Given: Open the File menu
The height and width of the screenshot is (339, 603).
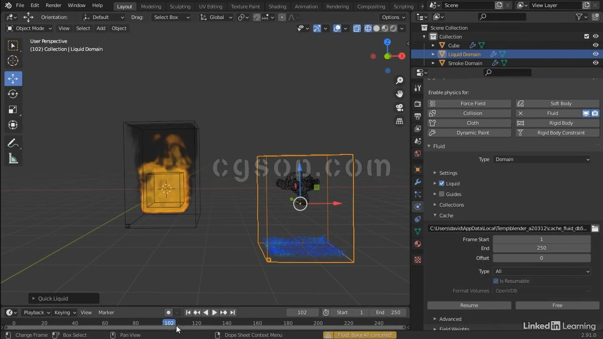Looking at the screenshot, I should coord(20,6).
